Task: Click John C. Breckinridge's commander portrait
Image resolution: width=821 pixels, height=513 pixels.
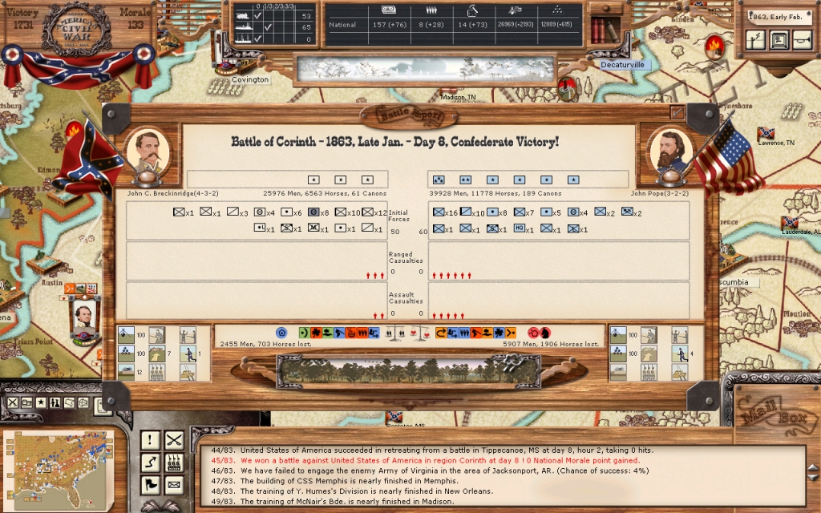Action: point(148,150)
